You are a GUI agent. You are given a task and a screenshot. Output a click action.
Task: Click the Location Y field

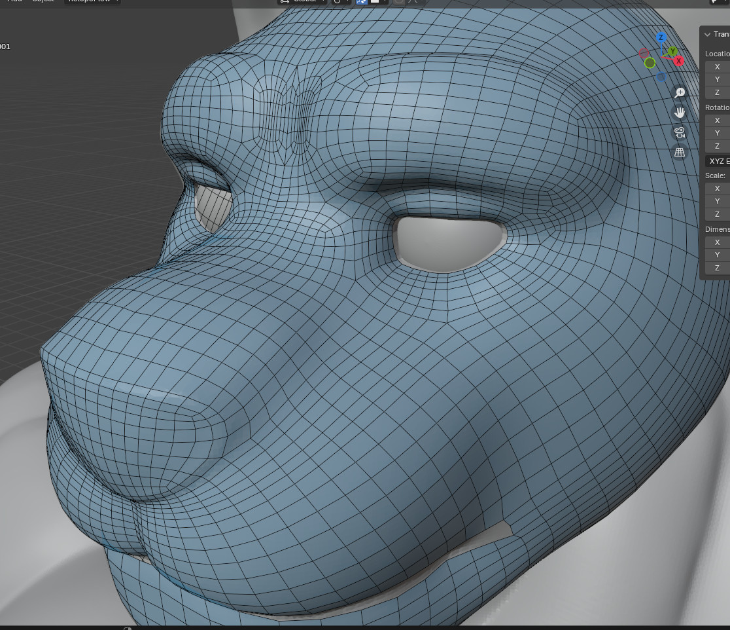718,79
